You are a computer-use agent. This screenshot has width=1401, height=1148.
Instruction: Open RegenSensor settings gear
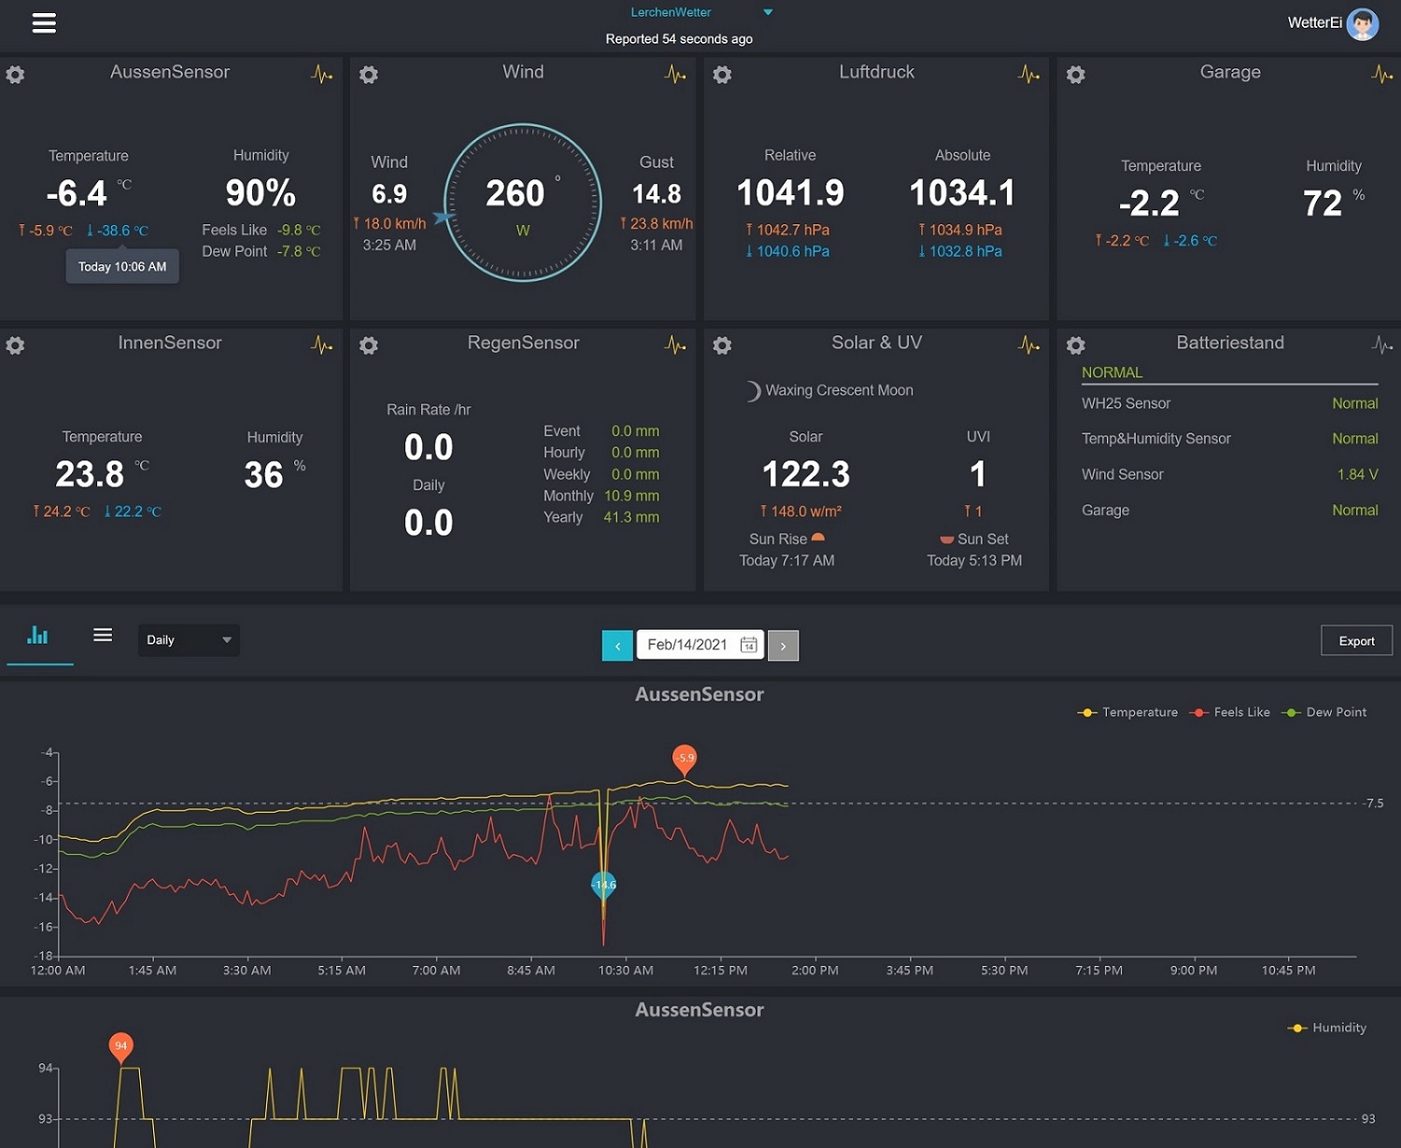369,346
